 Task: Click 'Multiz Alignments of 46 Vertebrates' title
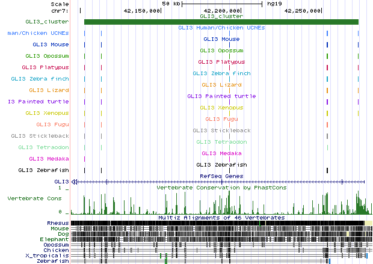pos(221,217)
